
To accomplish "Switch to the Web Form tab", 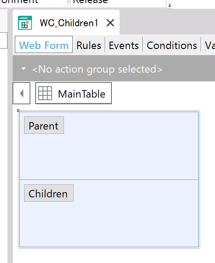I will (44, 46).
